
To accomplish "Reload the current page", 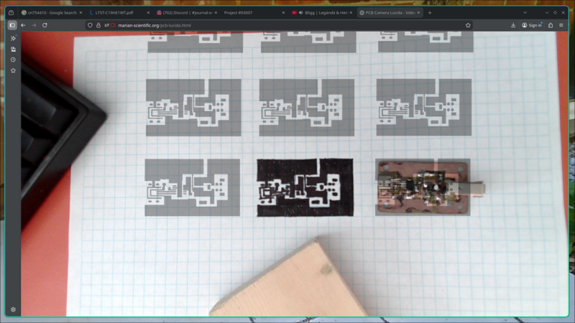I will (45, 25).
